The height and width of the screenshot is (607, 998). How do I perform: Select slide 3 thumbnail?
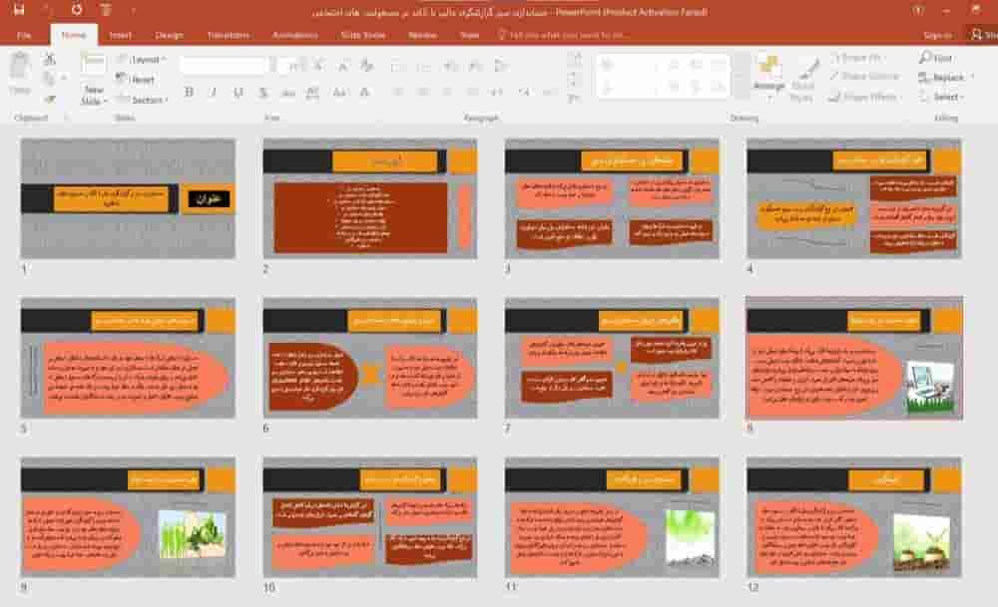click(x=612, y=199)
